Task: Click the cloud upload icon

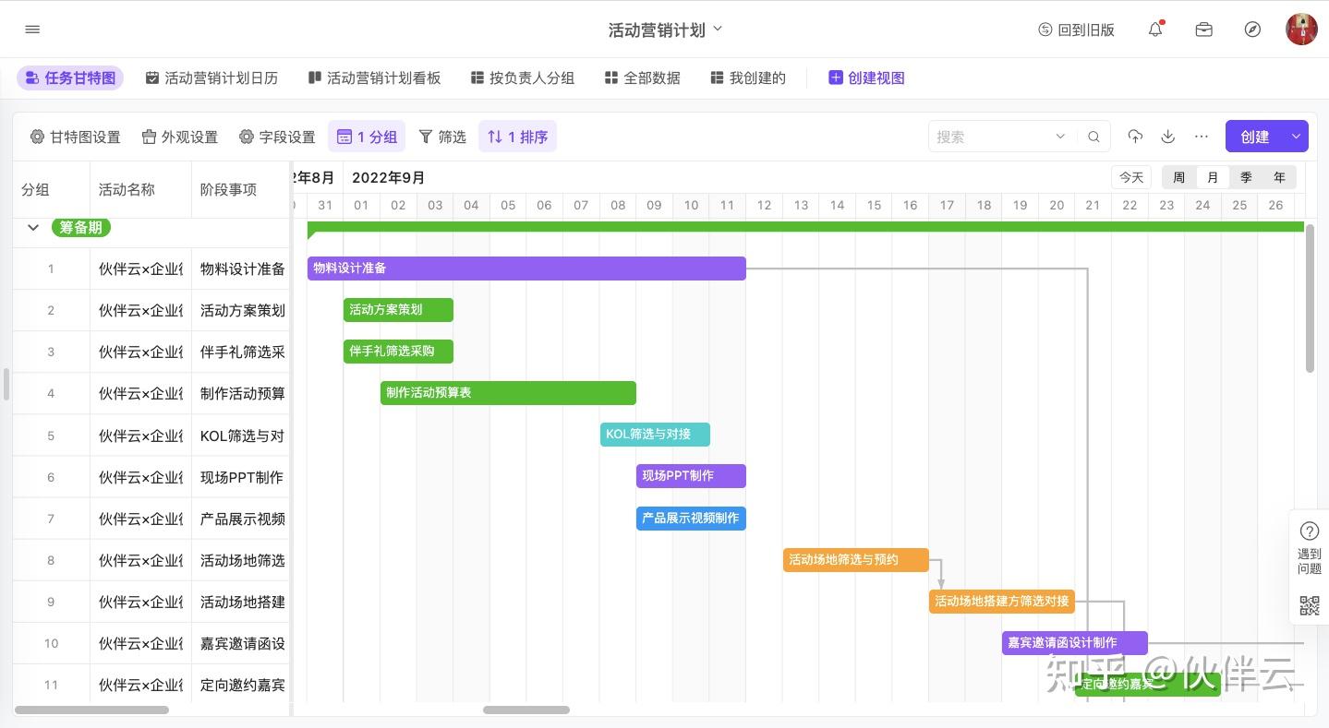Action: pyautogui.click(x=1135, y=137)
